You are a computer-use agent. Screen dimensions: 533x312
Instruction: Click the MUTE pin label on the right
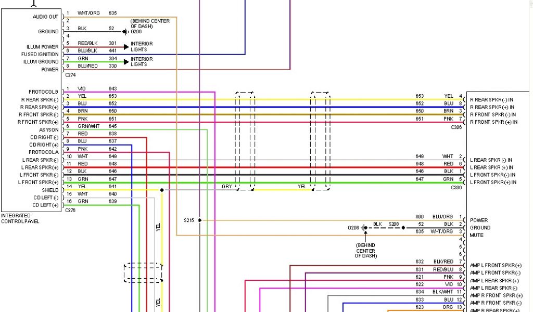[476, 235]
